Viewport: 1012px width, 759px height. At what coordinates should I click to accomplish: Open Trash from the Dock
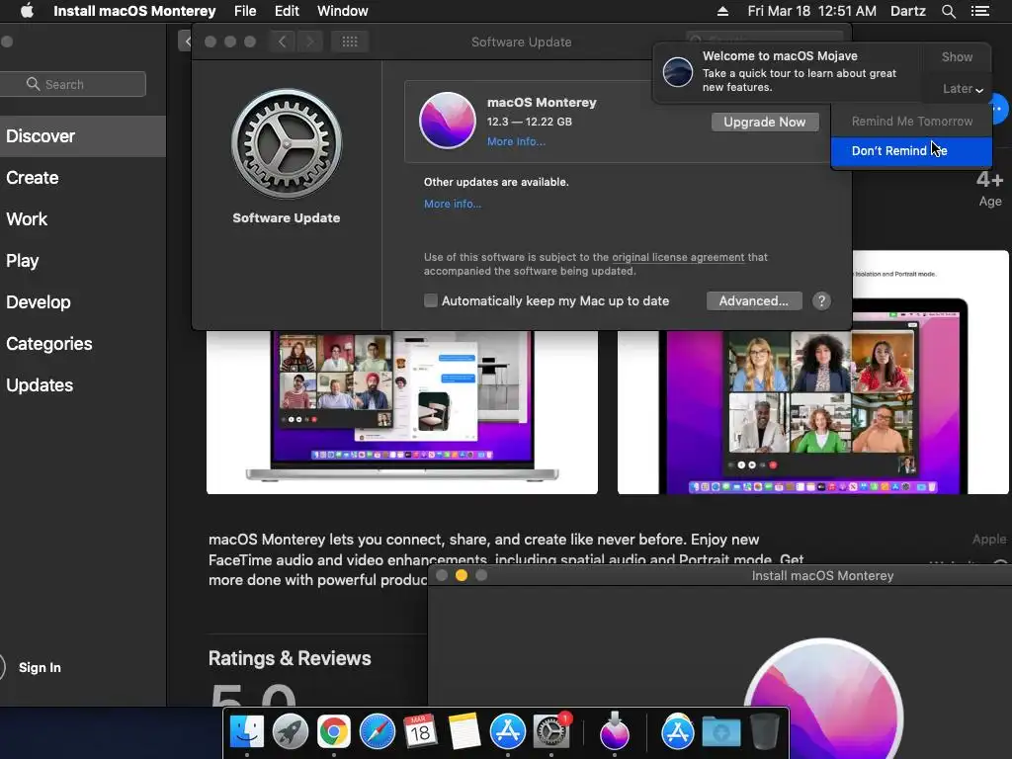[x=764, y=732]
